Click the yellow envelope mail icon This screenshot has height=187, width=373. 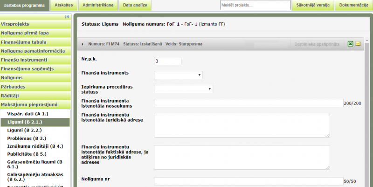[x=358, y=44]
